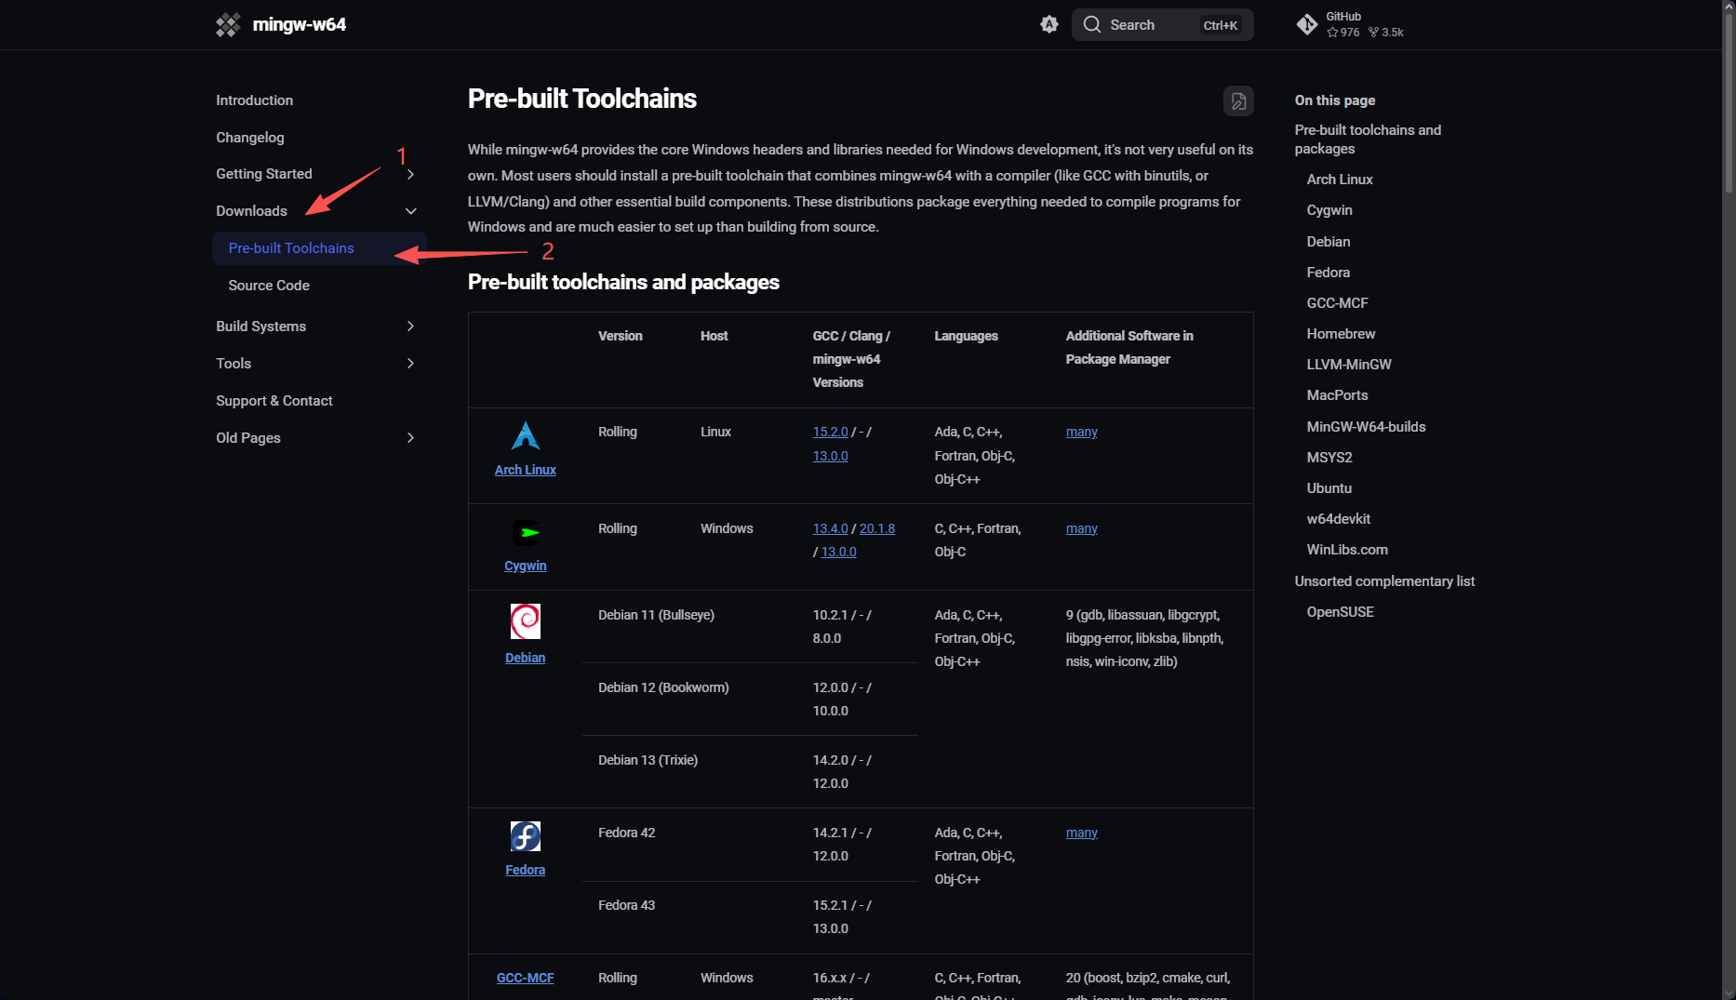Go to Support & Contact page
1736x1000 pixels.
tap(274, 401)
